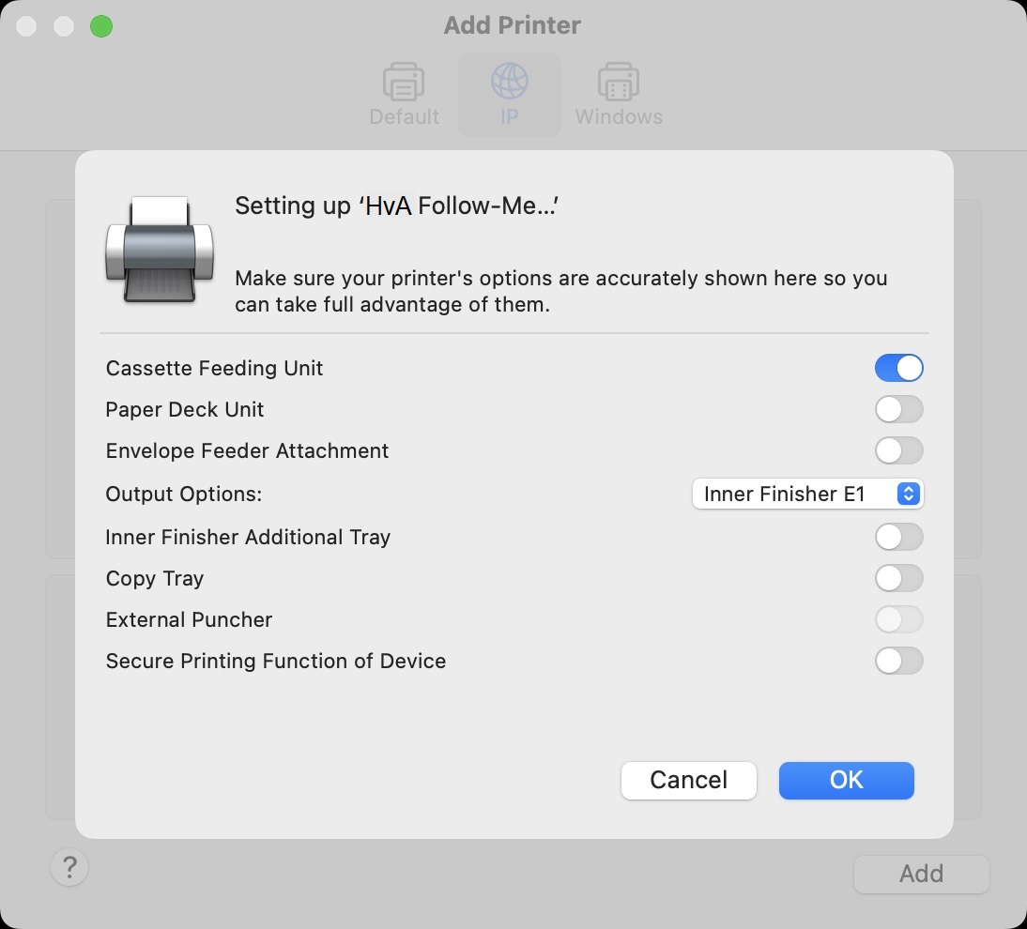Click the Default printer icon
This screenshot has width=1027, height=929.
click(404, 83)
